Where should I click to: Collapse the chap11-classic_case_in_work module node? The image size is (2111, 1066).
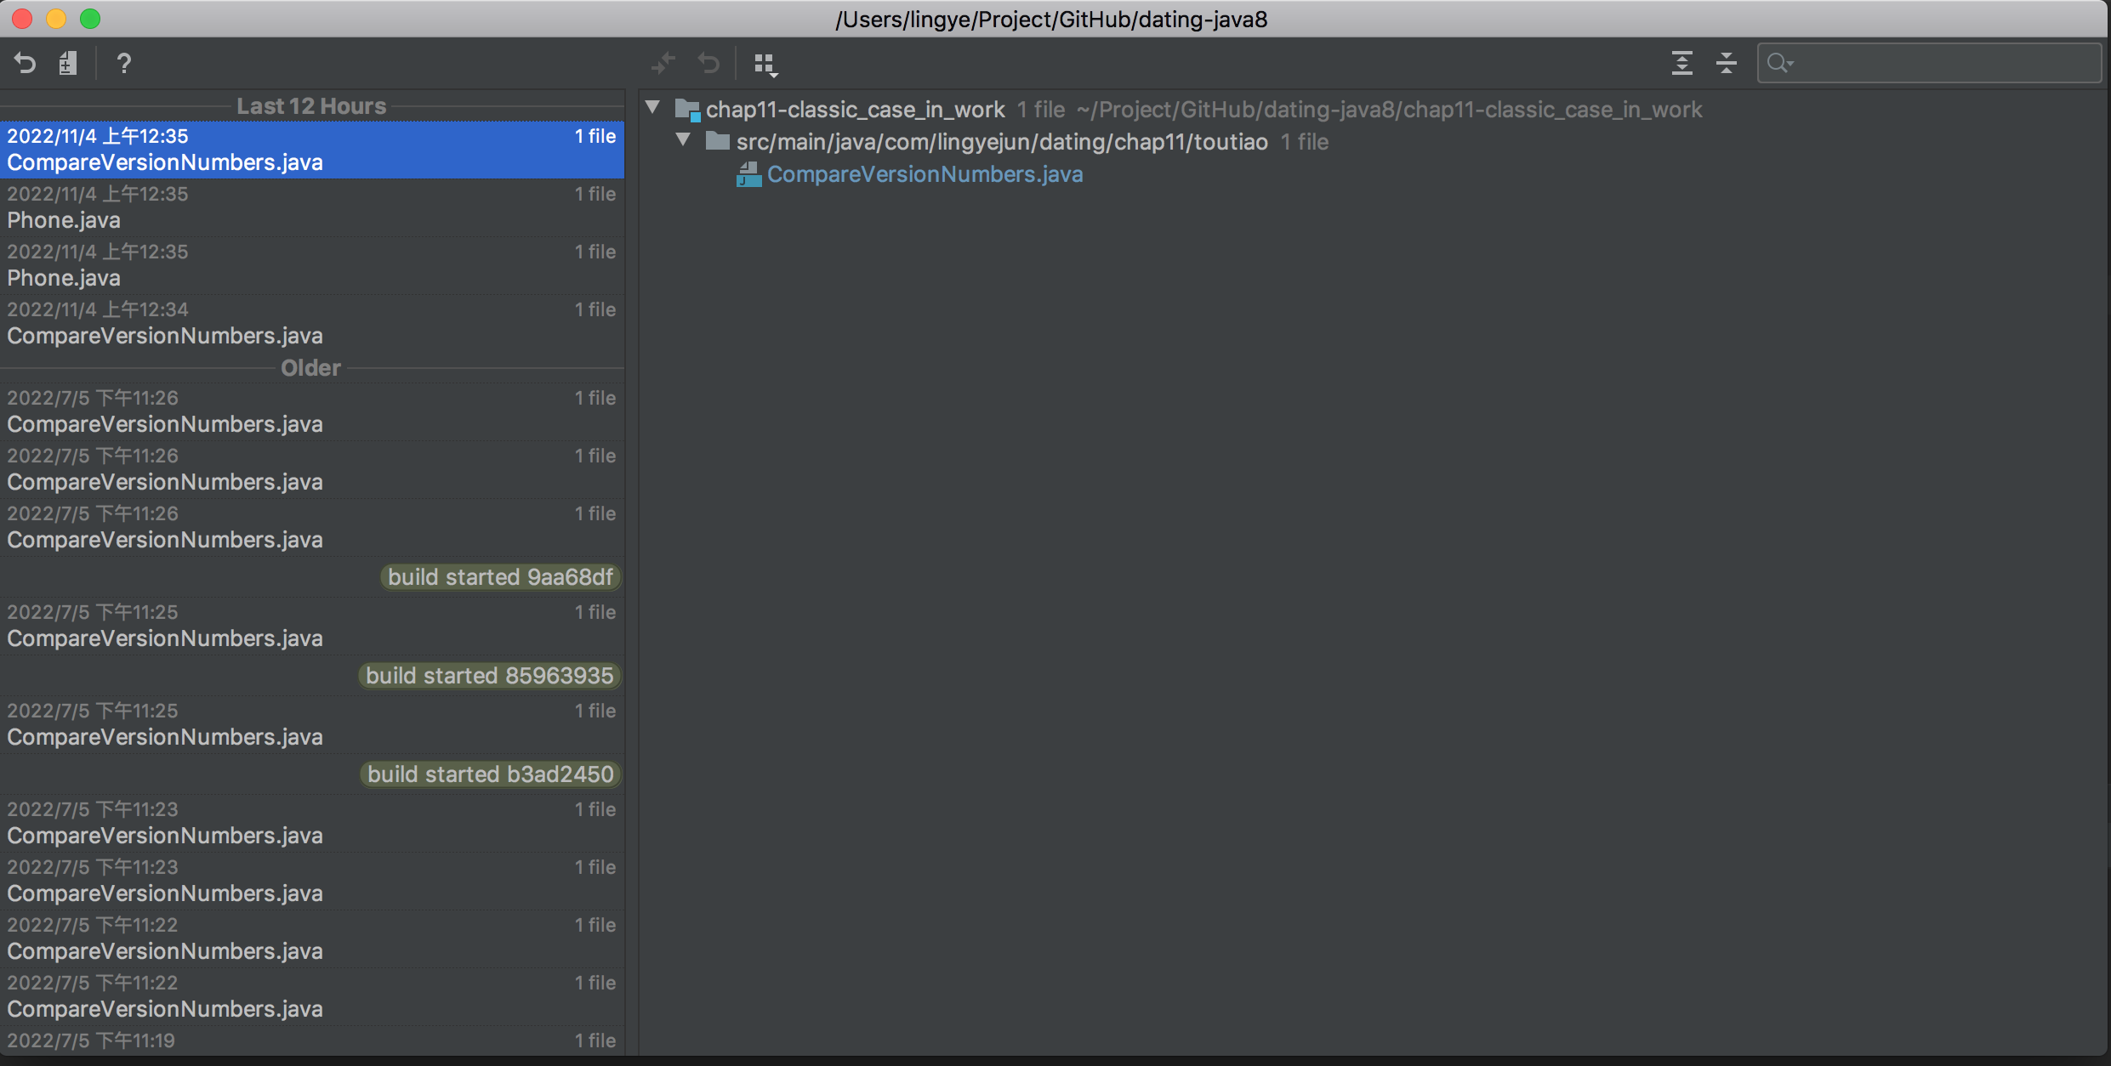[653, 108]
